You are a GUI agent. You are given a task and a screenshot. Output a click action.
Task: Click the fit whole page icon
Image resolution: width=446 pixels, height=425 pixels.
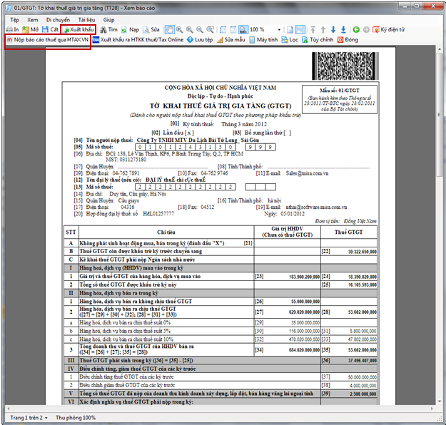[233, 29]
